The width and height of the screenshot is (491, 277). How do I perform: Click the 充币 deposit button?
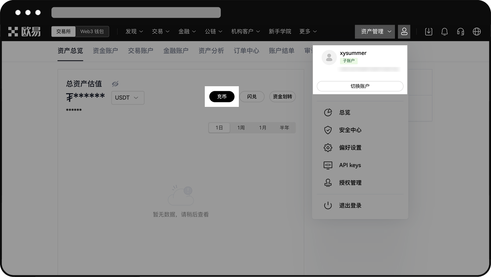[222, 97]
